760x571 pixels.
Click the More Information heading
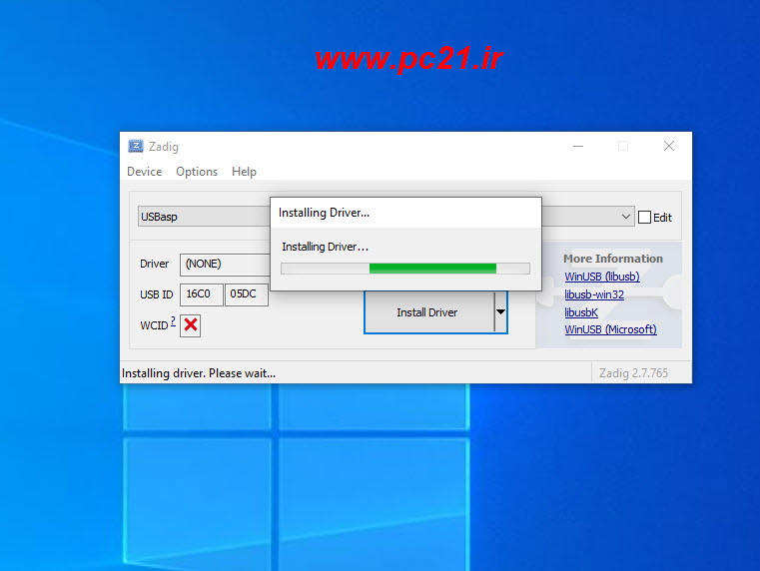612,259
